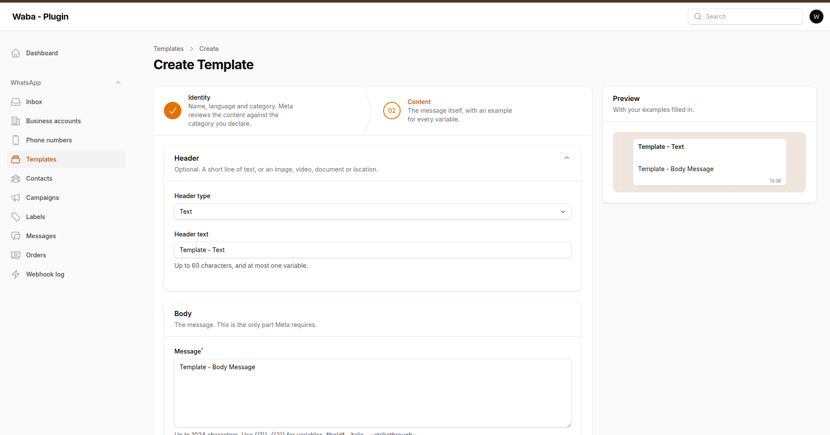Screen dimensions: 830x435
Task: Click the Templates breadcrumb link
Action: click(168, 49)
